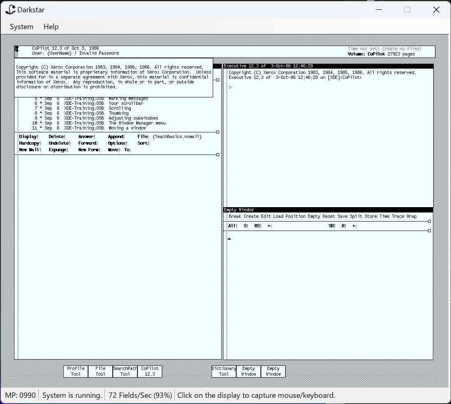Click the {UserName} field in CoPilot header

[60, 53]
